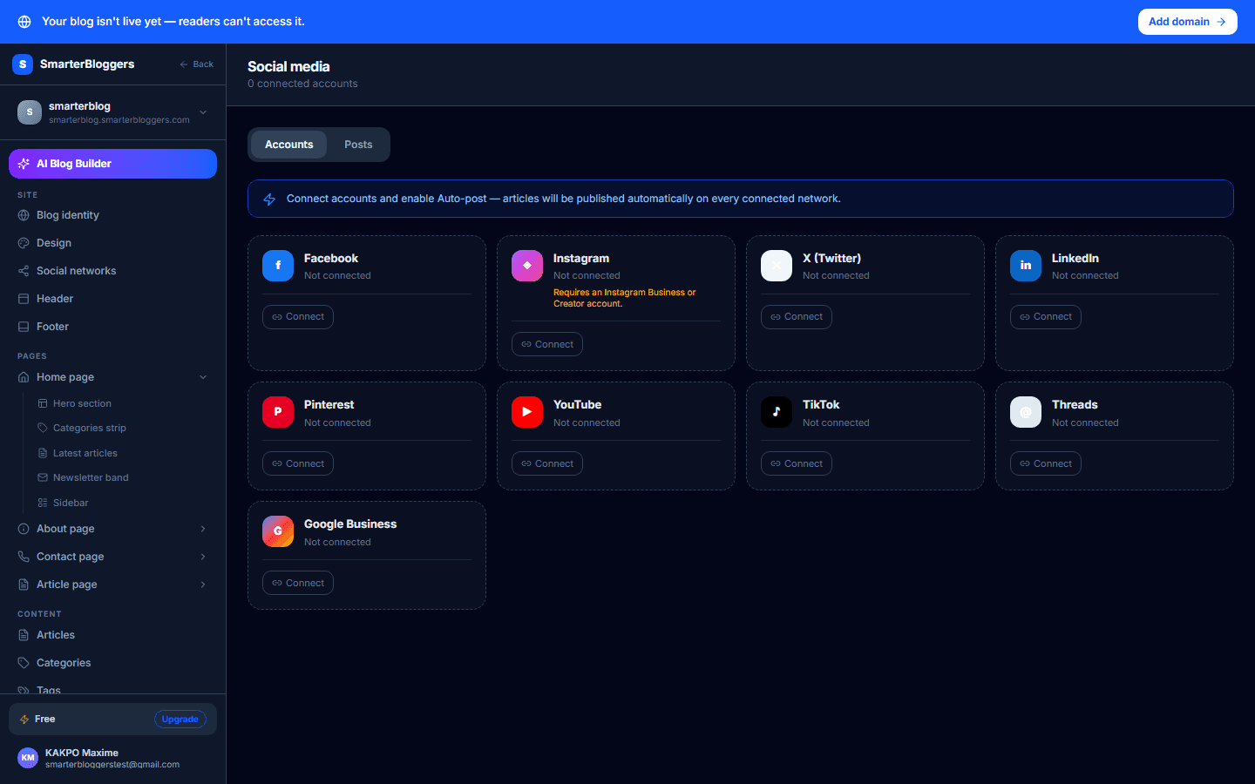This screenshot has width=1255, height=784.
Task: Switch to the Posts tab
Action: pos(358,145)
